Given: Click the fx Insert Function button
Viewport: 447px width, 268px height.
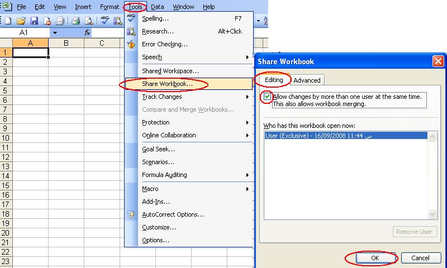Looking at the screenshot, I should [x=87, y=33].
